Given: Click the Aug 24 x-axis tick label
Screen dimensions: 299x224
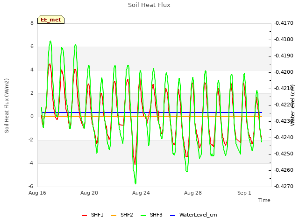Looking at the screenshot, I should pos(141,193).
